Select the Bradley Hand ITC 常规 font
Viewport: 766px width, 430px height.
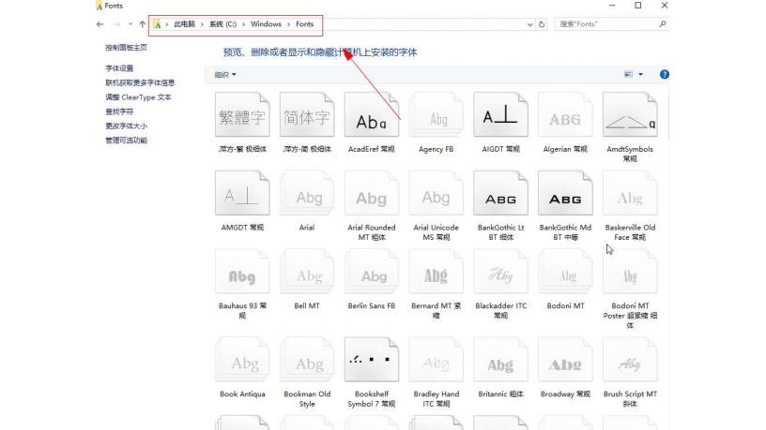[x=436, y=360]
